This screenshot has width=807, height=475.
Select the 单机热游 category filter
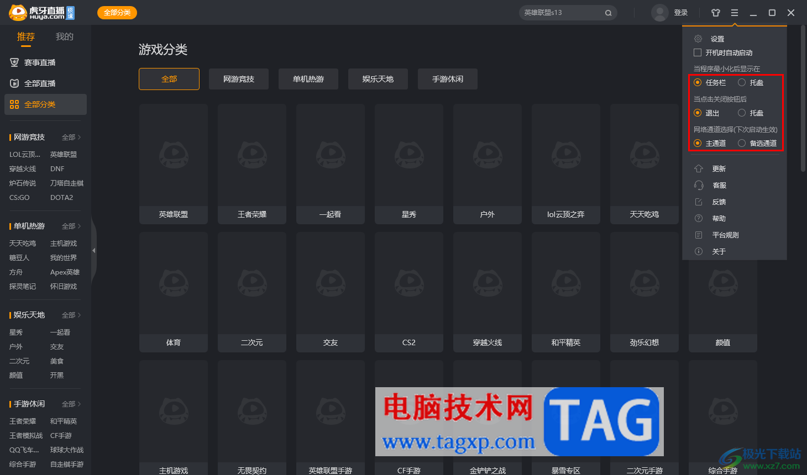click(x=308, y=79)
